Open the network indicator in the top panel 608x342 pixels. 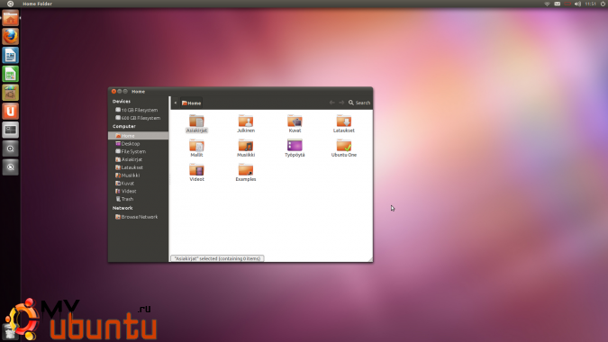pyautogui.click(x=547, y=4)
